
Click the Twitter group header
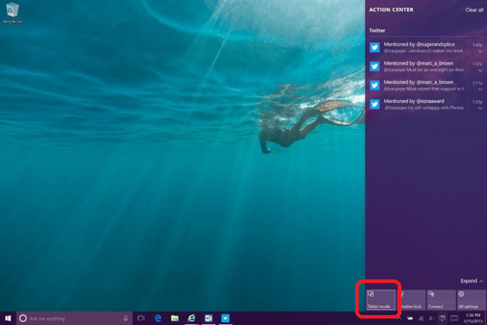pos(377,31)
